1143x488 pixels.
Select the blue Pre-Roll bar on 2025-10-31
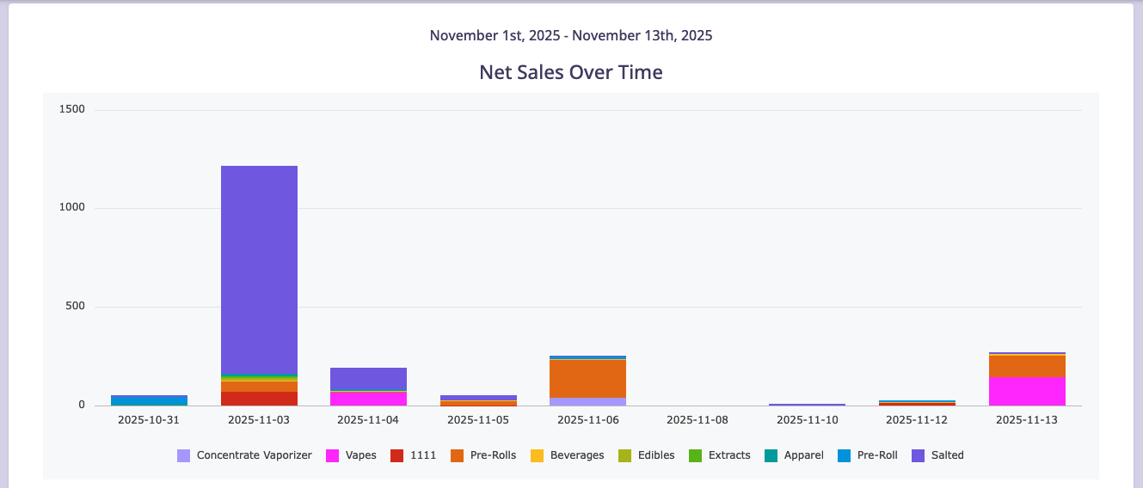(x=149, y=400)
